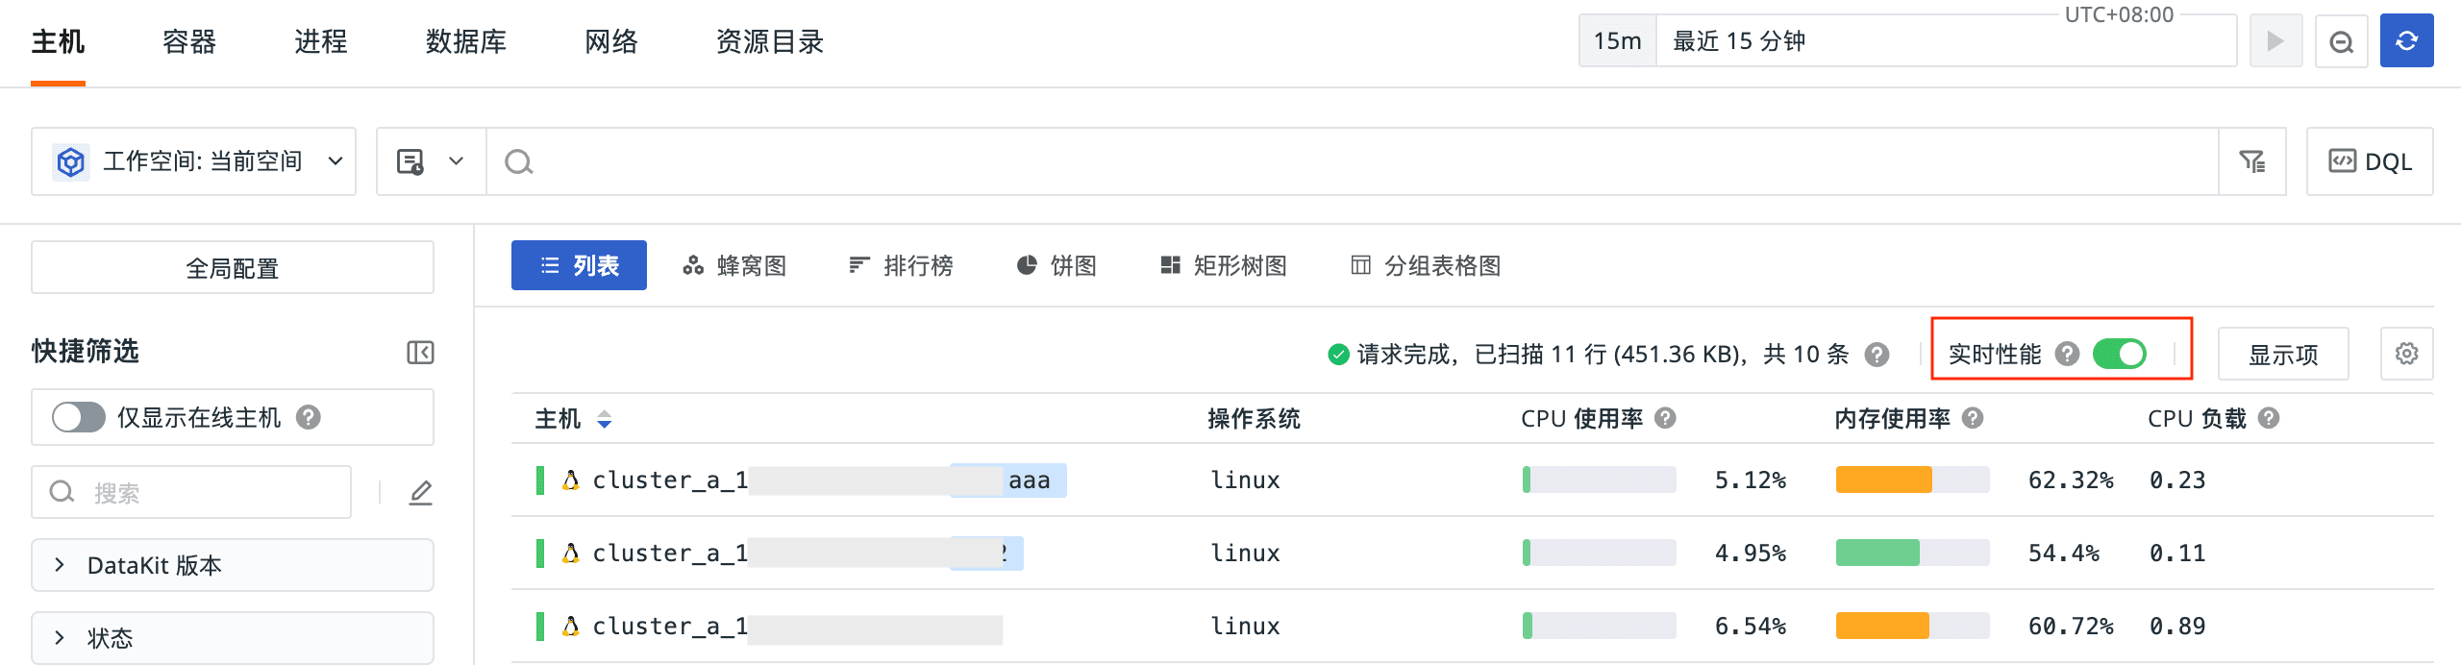This screenshot has height=665, width=2461.
Task: Open the settings gear icon beside 显示项
Action: pyautogui.click(x=2406, y=354)
